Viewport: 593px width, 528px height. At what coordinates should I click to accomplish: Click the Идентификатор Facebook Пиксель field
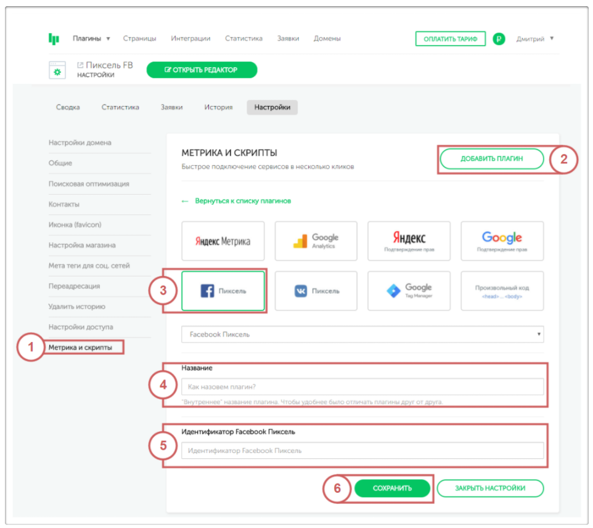pos(362,450)
